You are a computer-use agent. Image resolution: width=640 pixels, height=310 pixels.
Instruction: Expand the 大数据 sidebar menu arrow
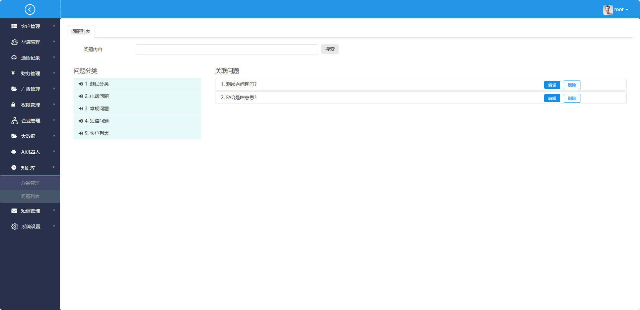(x=54, y=136)
